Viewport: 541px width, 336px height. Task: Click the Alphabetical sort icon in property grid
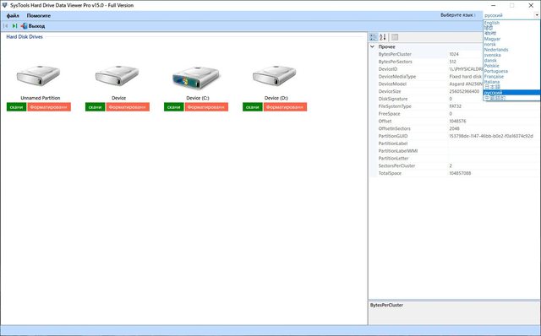coord(383,37)
